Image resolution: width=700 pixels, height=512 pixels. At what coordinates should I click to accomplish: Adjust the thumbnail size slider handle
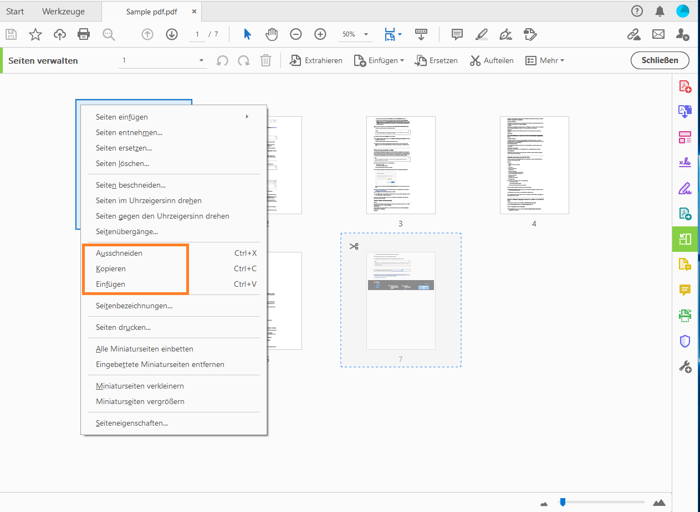[x=563, y=502]
